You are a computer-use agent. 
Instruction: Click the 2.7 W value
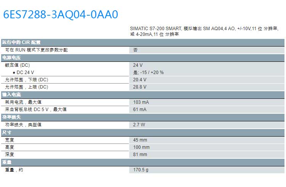139,125
